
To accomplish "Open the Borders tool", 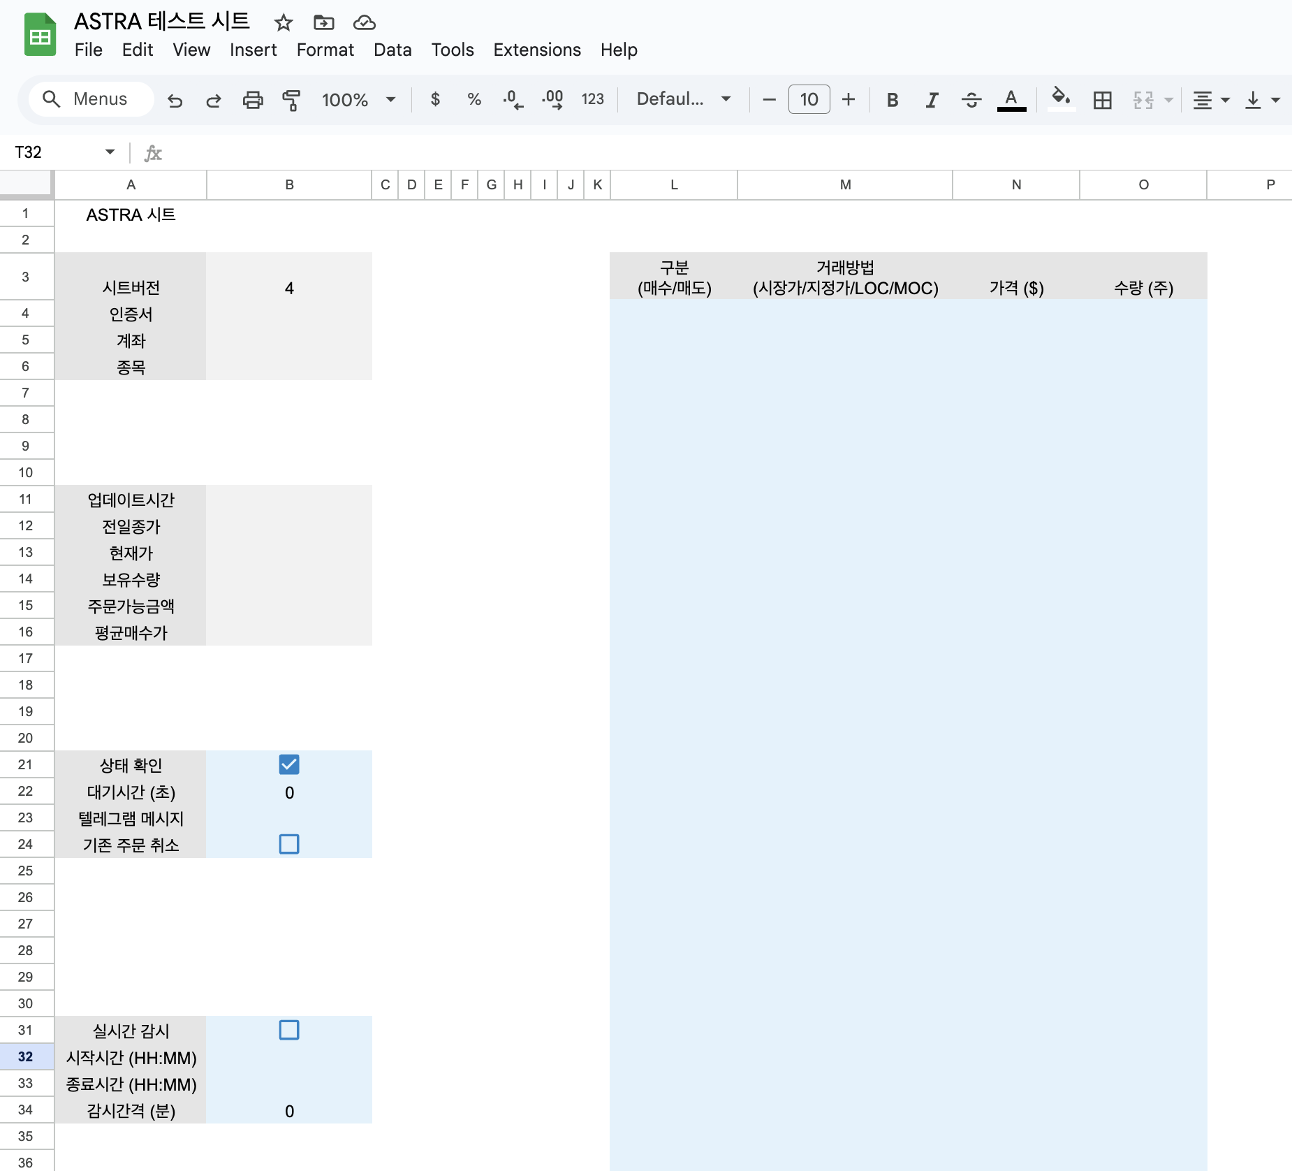I will pos(1102,100).
